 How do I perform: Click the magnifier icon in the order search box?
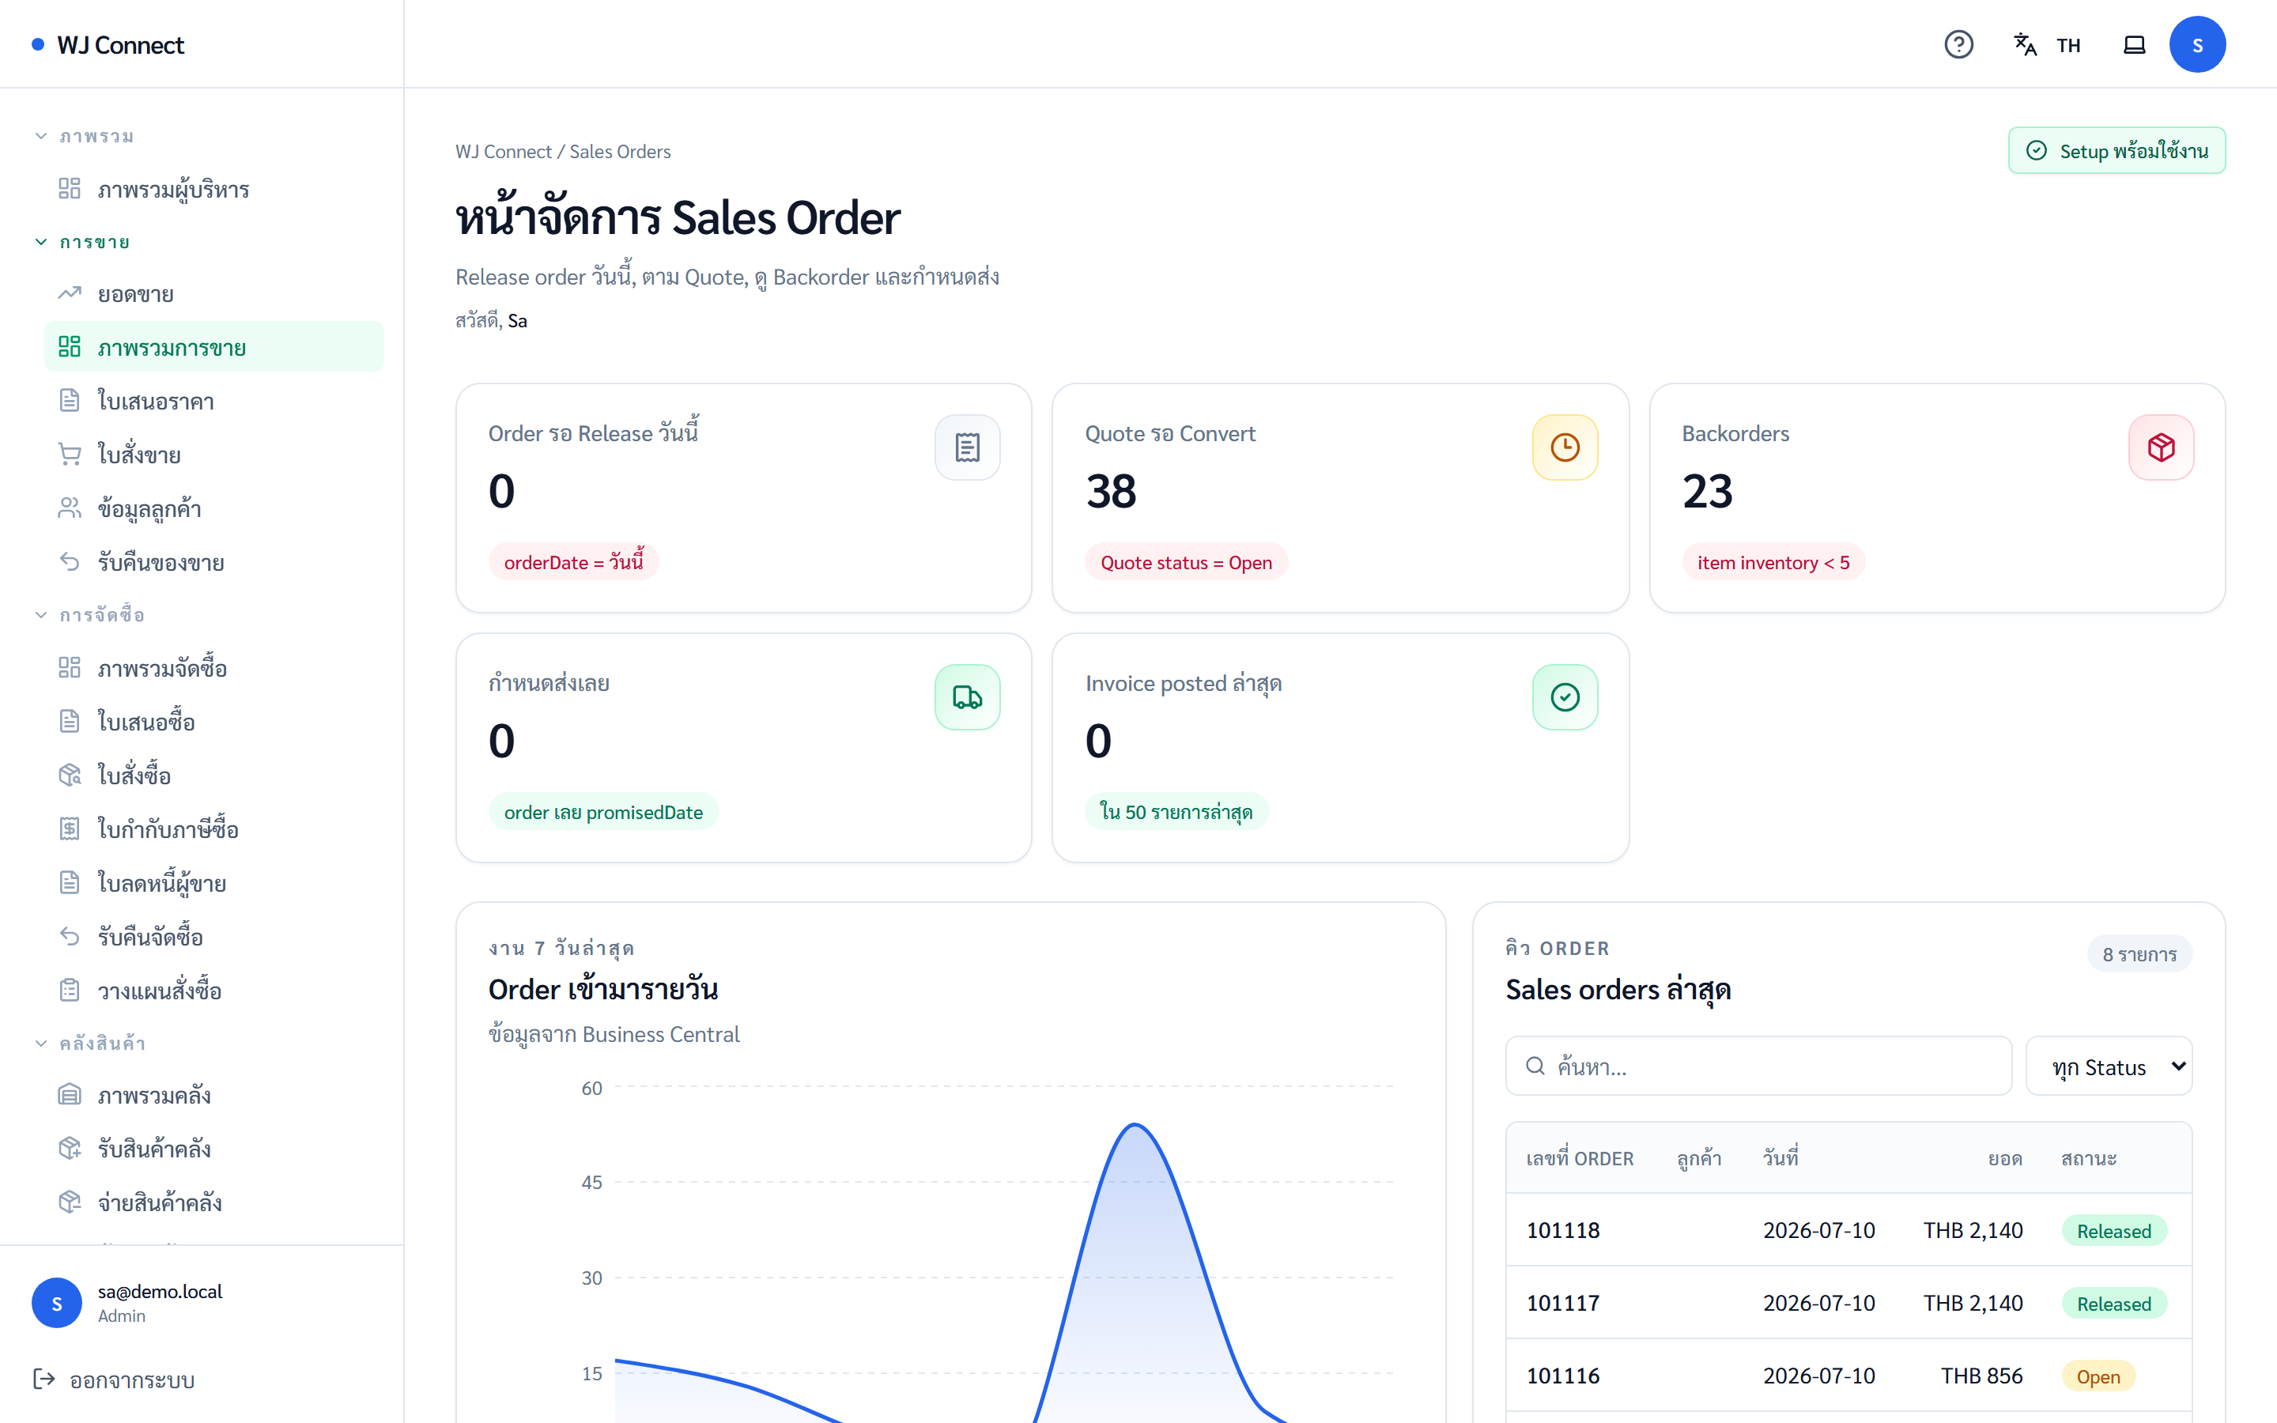[x=1535, y=1066]
